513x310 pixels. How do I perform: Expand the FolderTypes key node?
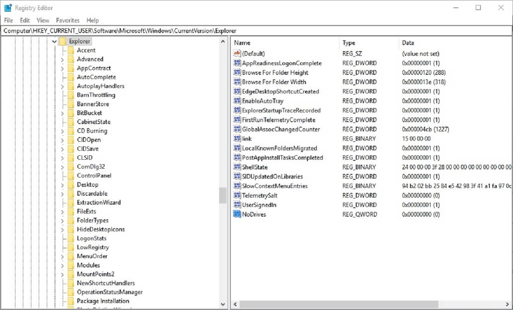[62, 220]
